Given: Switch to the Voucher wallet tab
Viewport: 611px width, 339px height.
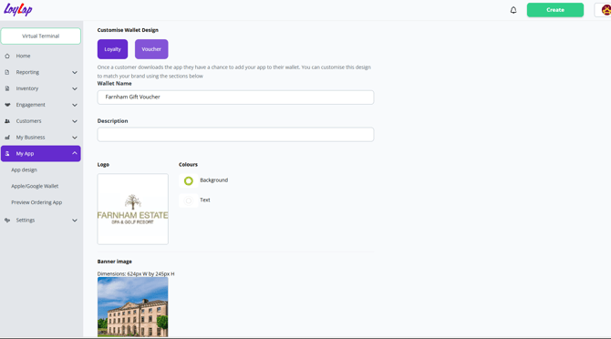Looking at the screenshot, I should (151, 49).
